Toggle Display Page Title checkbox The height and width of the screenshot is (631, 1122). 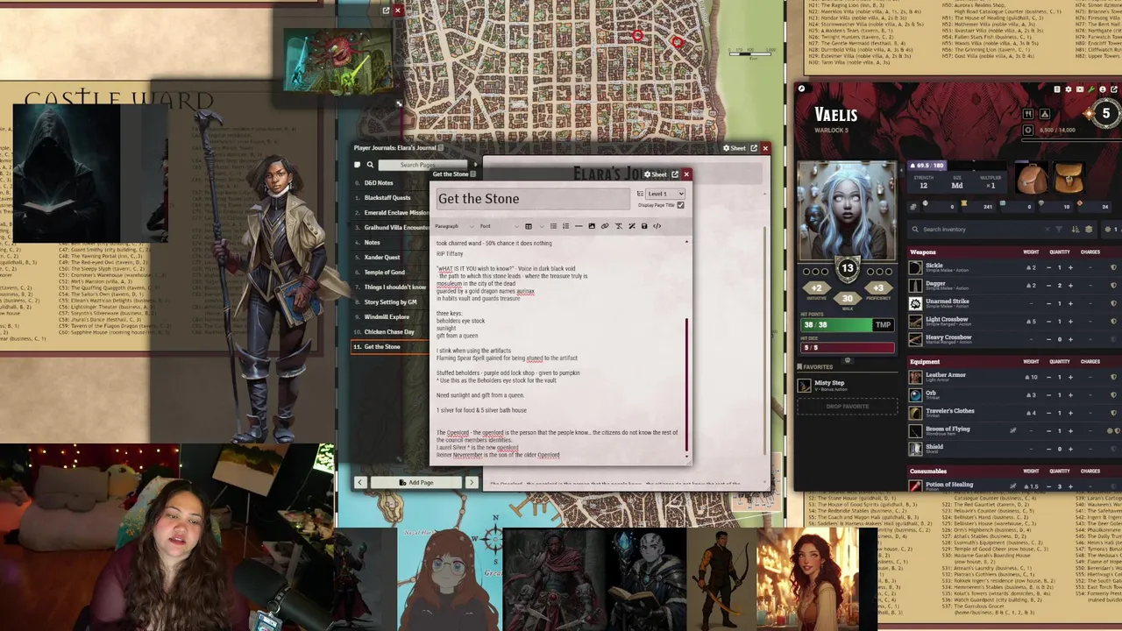(x=680, y=205)
